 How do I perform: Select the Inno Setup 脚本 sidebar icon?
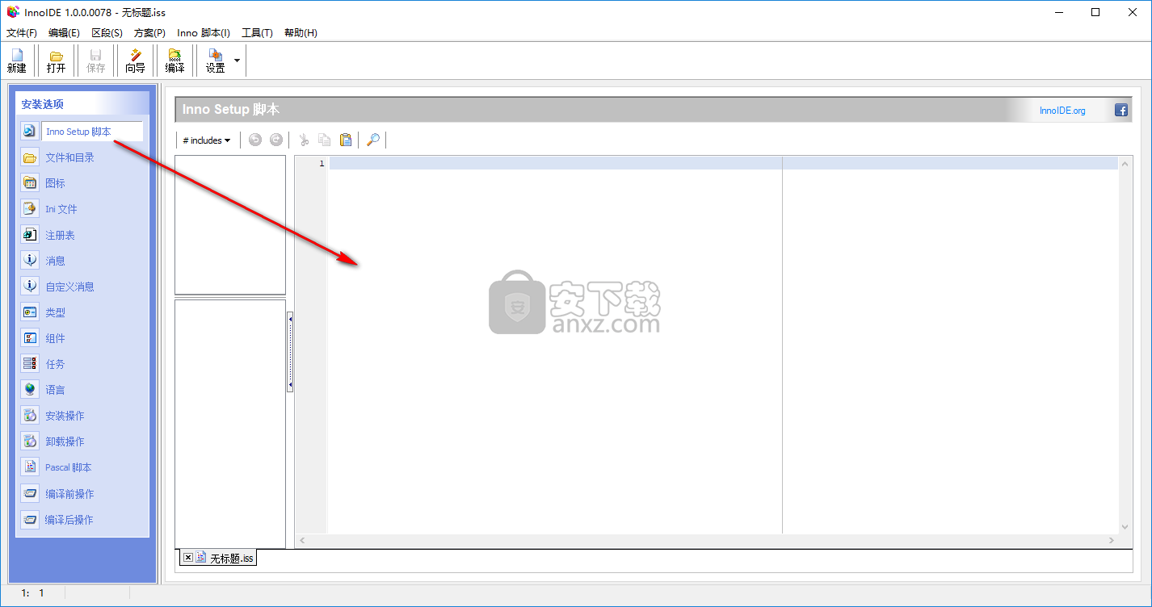[30, 131]
